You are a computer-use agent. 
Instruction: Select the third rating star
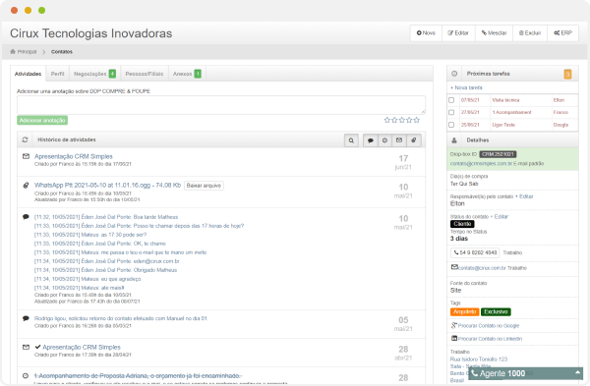coord(402,120)
